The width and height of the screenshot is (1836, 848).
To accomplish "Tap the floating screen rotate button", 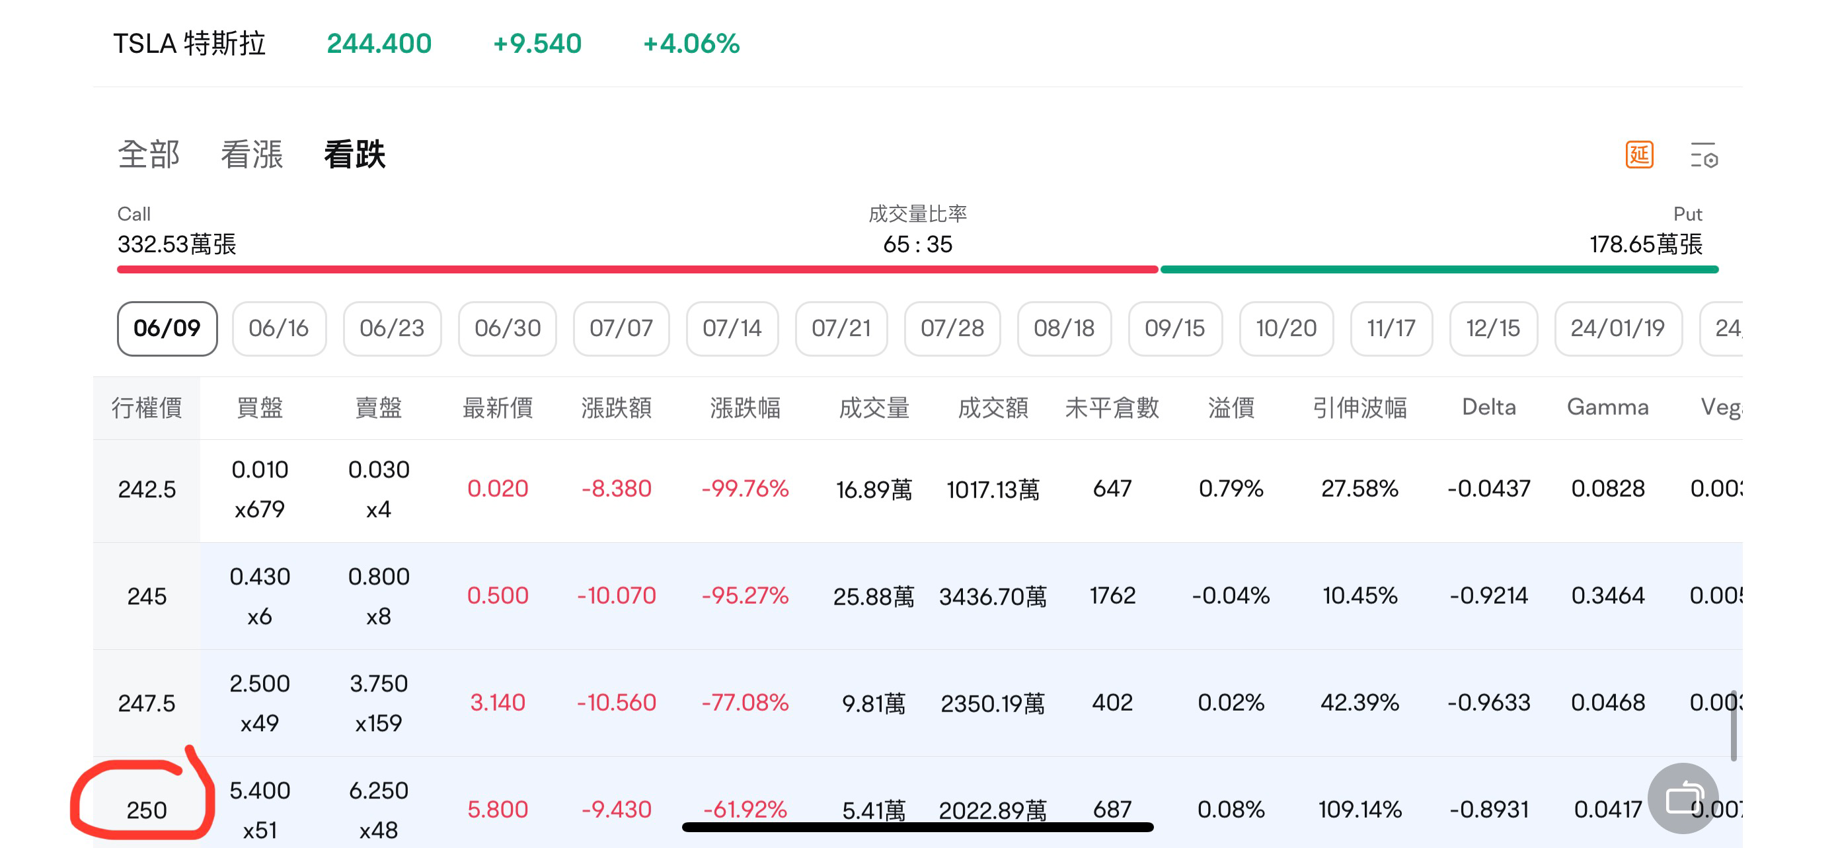I will pos(1683,798).
